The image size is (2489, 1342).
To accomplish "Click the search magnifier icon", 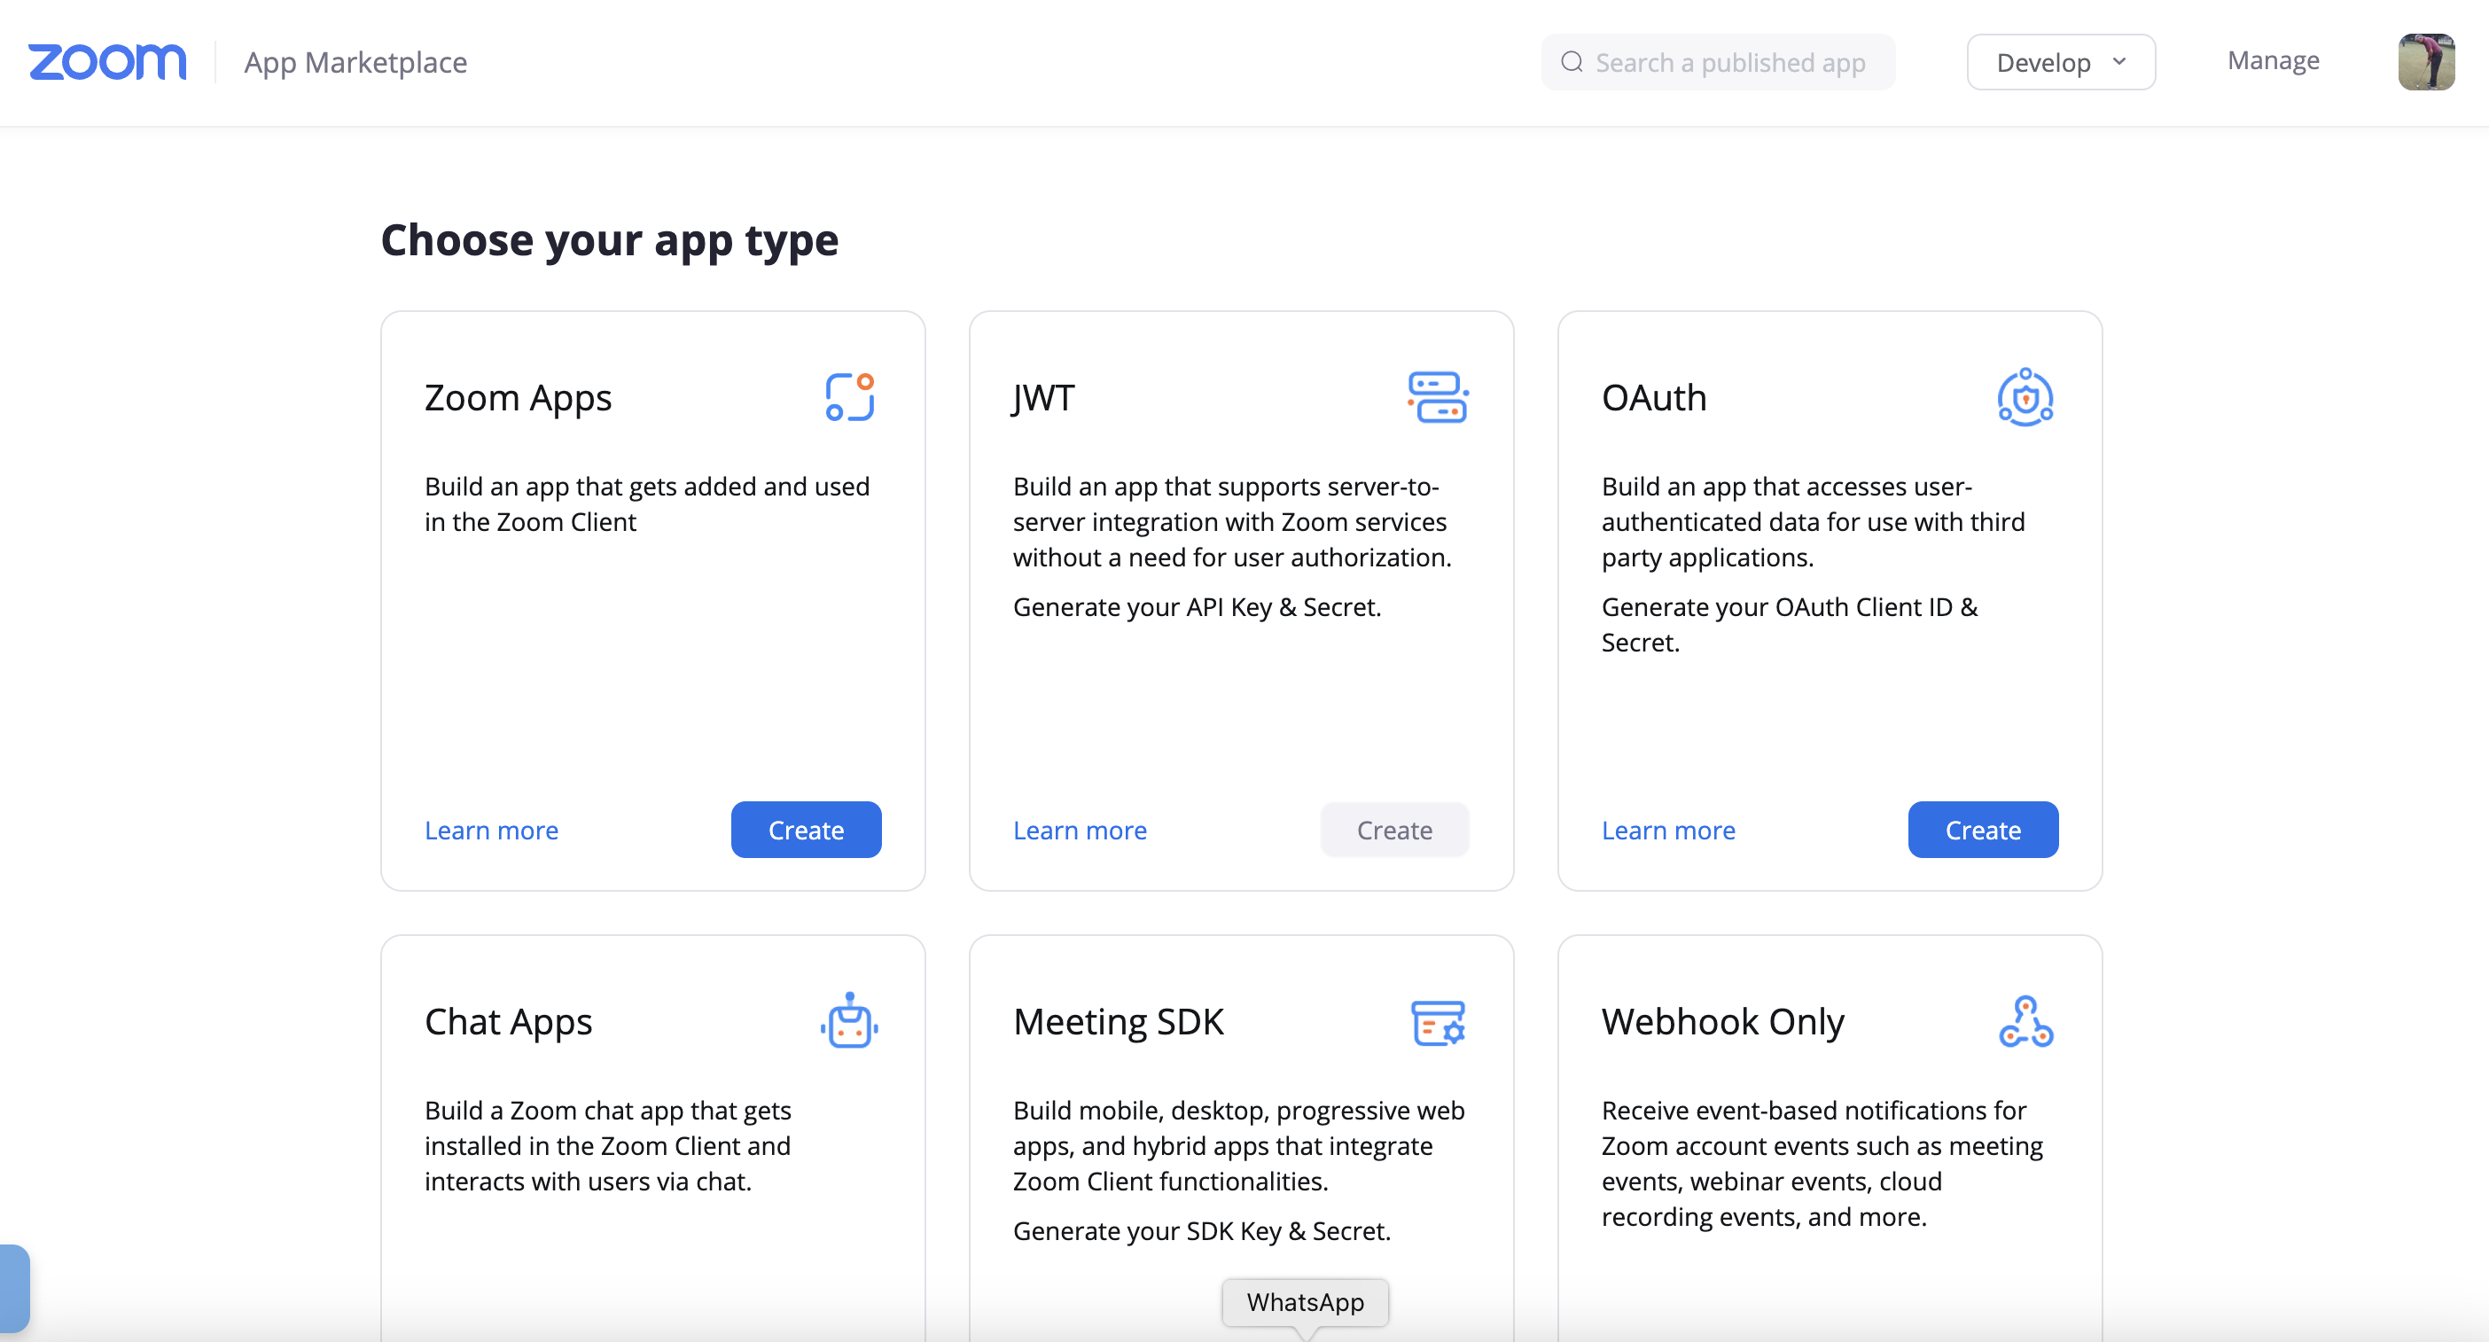I will 1572,62.
